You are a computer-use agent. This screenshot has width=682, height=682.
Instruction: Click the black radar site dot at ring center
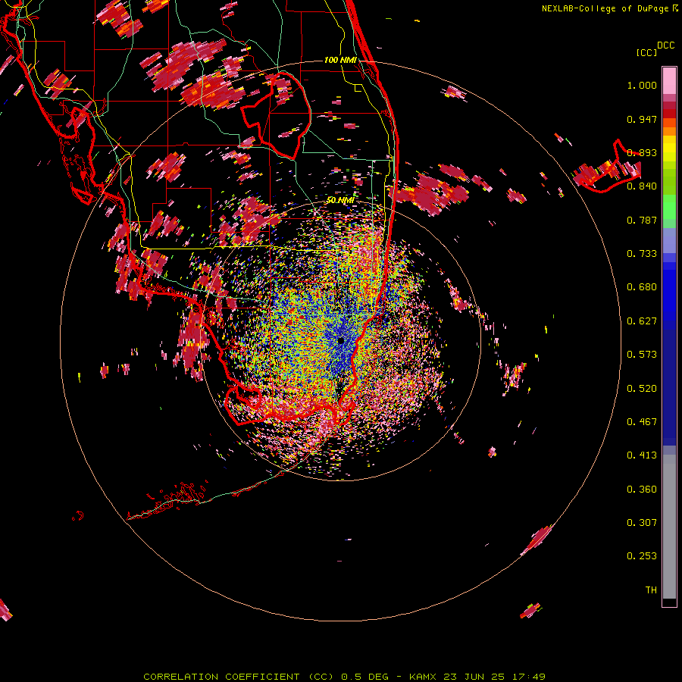(x=341, y=340)
